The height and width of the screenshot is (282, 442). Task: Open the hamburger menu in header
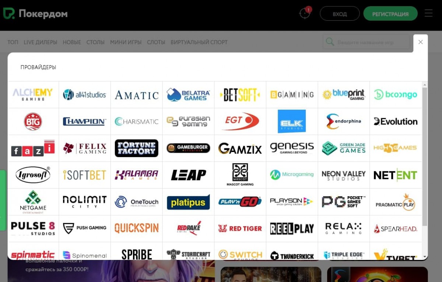pos(428,14)
